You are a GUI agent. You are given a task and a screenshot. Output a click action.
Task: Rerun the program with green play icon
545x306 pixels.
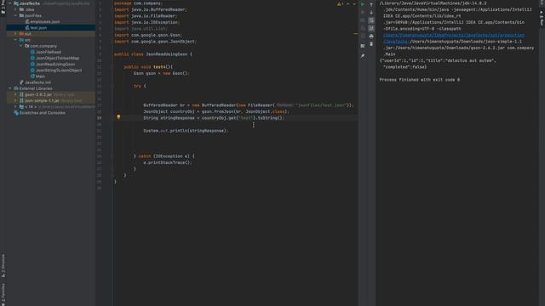pyautogui.click(x=363, y=4)
